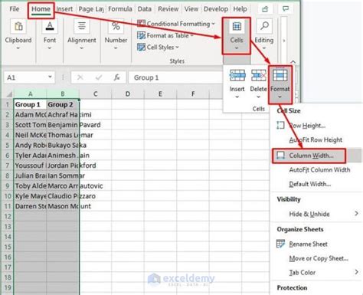This screenshot has height=295, width=363.
Task: Switch to the Insert ribbon tab
Action: coord(64,9)
